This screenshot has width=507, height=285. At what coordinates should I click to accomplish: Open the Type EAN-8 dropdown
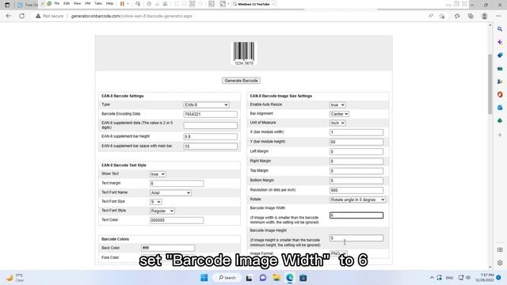[206, 105]
